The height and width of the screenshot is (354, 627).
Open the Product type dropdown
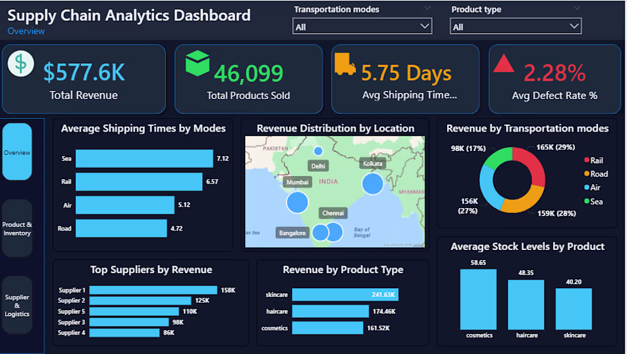pos(515,27)
